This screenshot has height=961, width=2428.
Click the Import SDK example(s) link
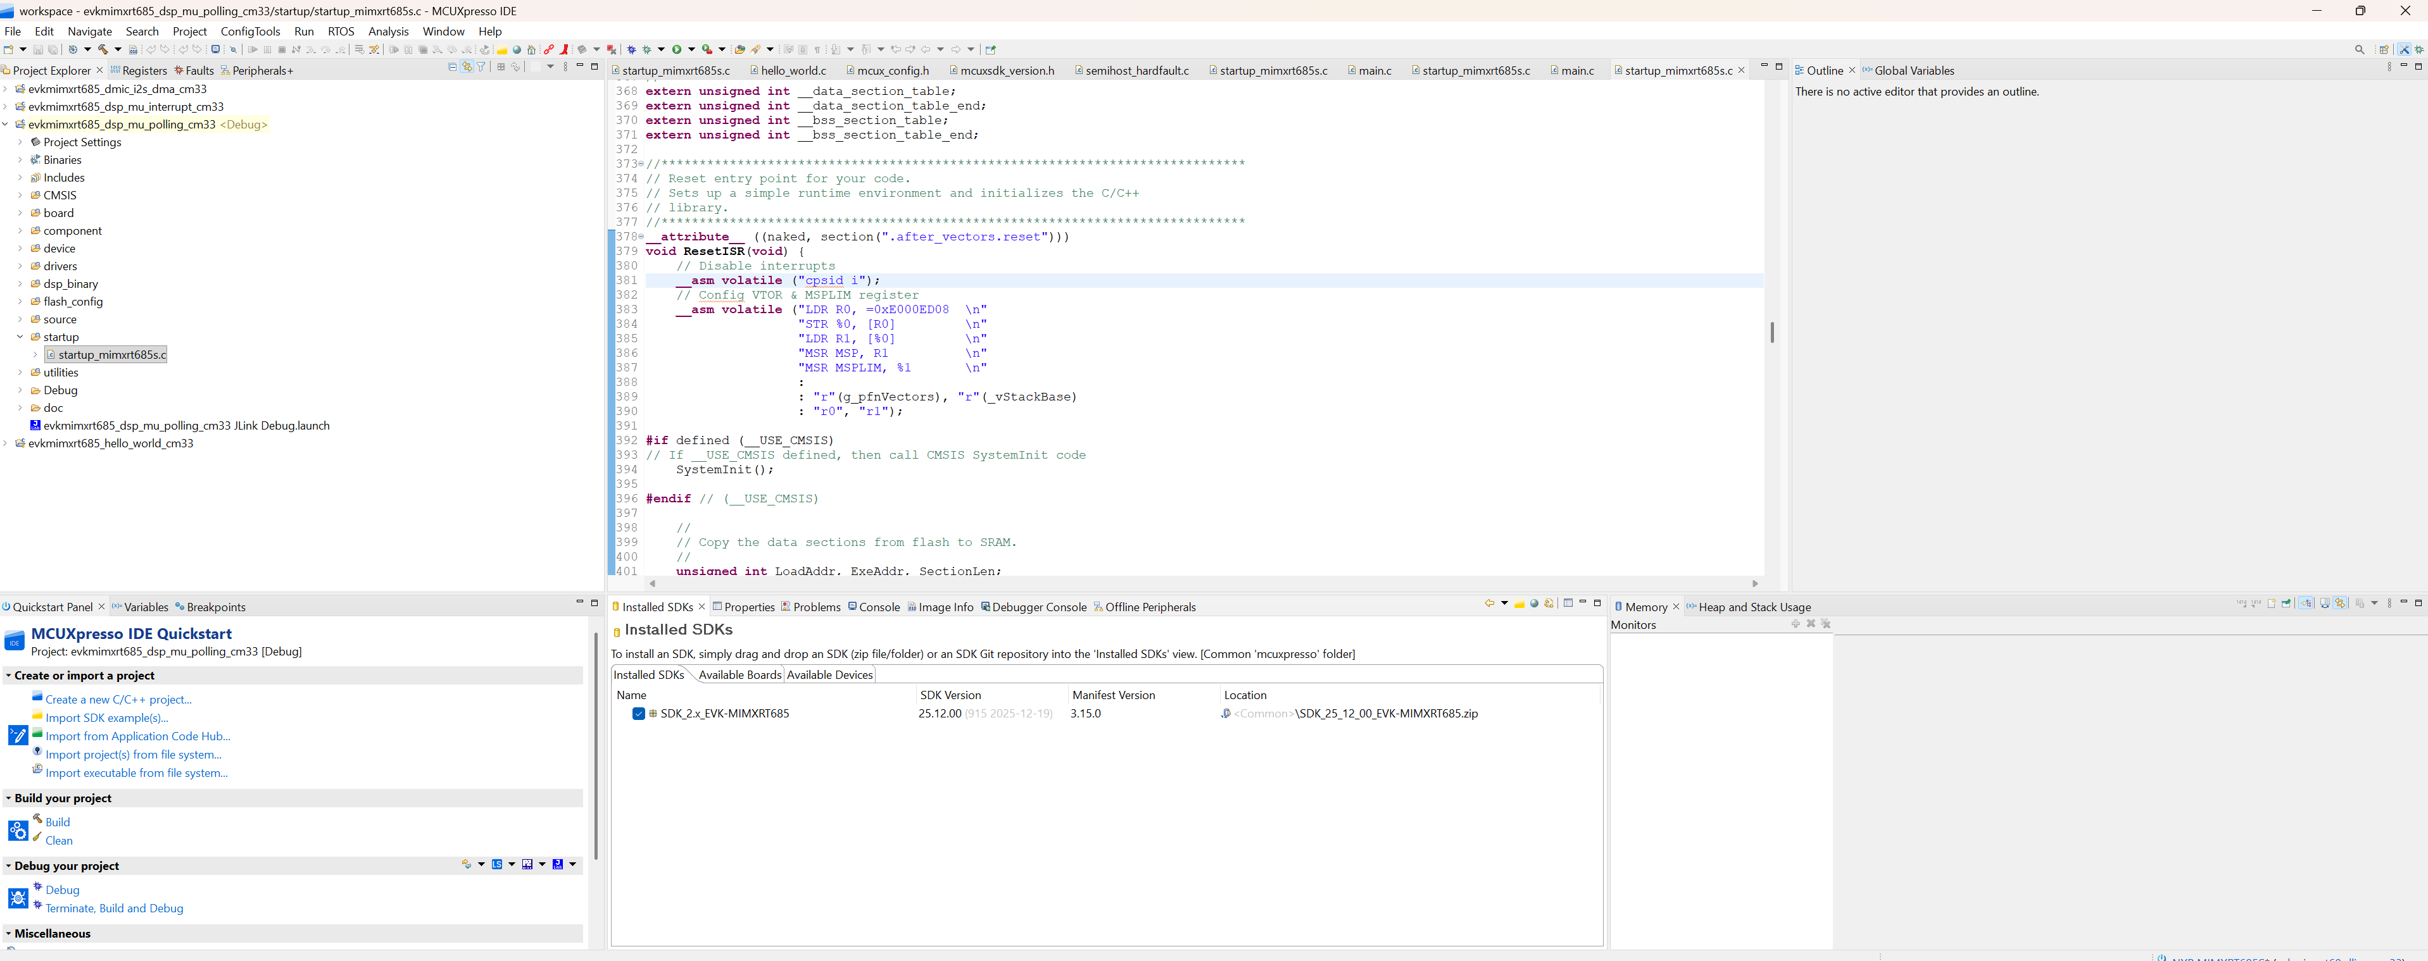[x=106, y=718]
